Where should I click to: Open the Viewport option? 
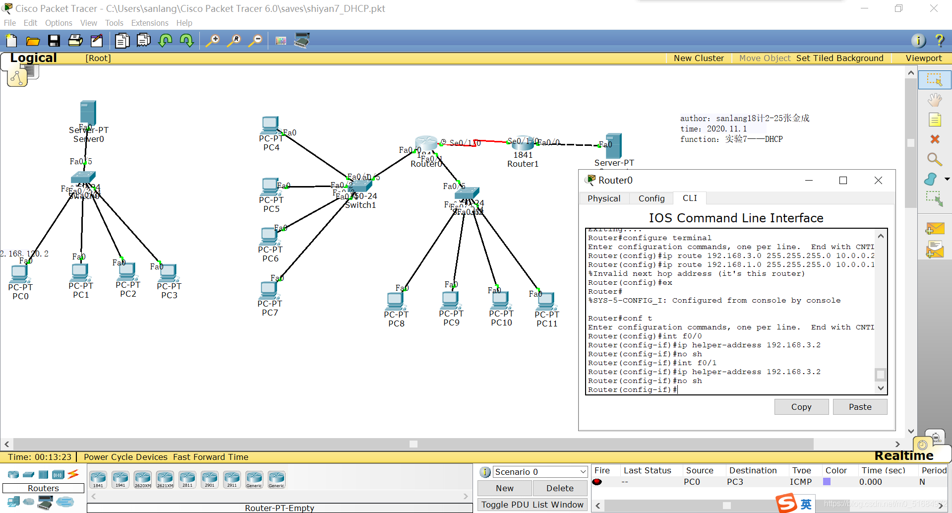[x=924, y=58]
